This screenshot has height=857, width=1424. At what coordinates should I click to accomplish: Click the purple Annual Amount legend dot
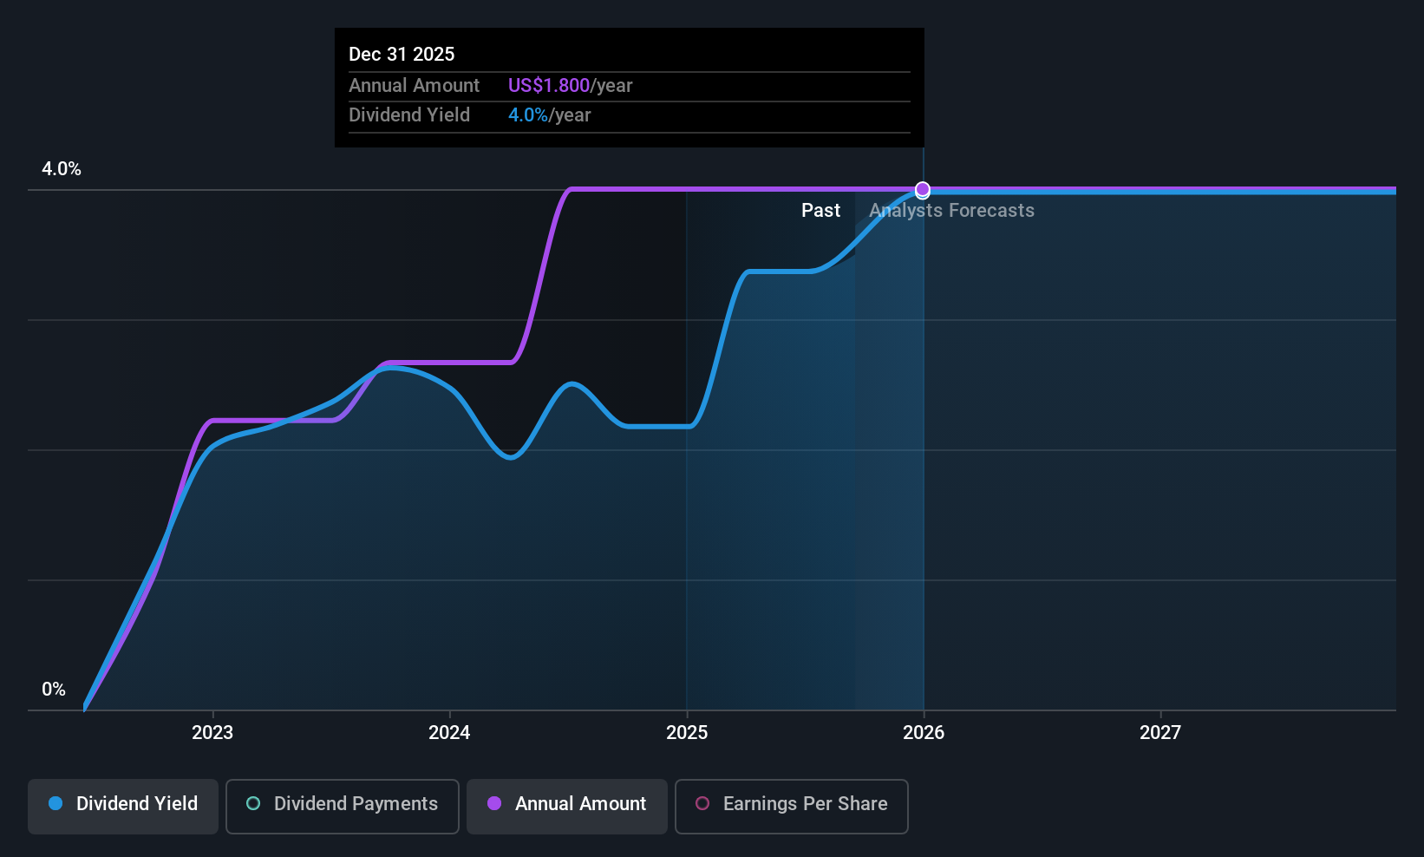(494, 804)
